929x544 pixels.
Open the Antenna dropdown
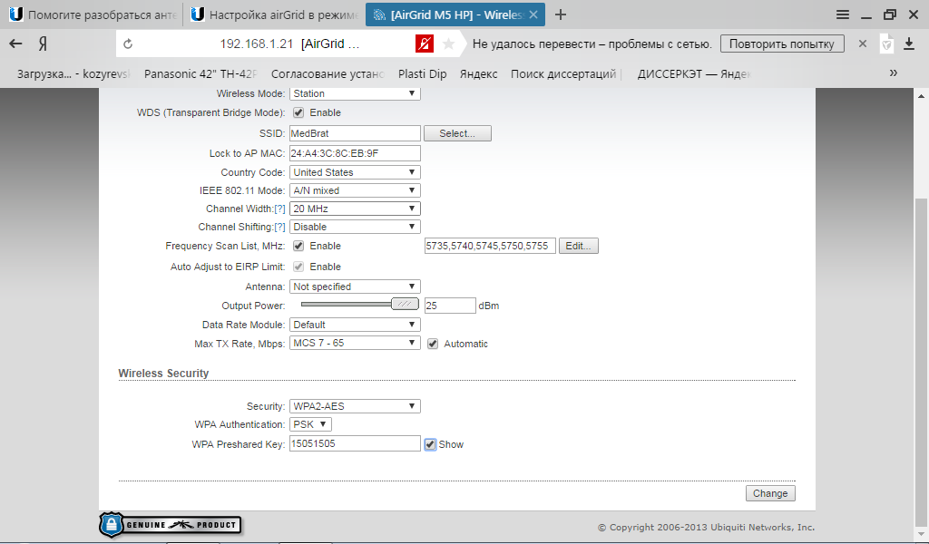tap(355, 287)
